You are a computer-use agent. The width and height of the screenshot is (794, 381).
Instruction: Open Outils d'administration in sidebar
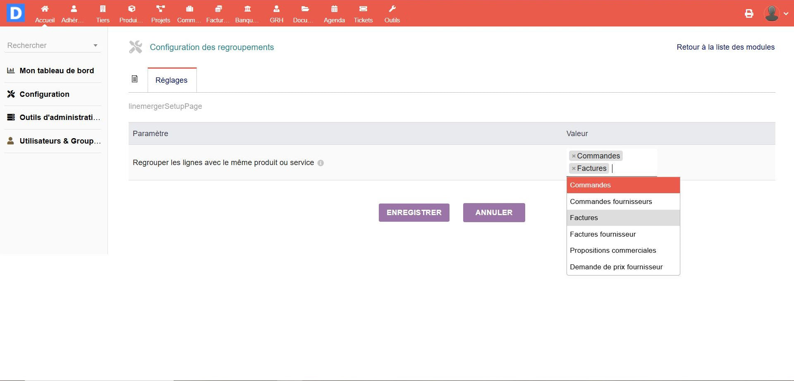[x=60, y=117]
